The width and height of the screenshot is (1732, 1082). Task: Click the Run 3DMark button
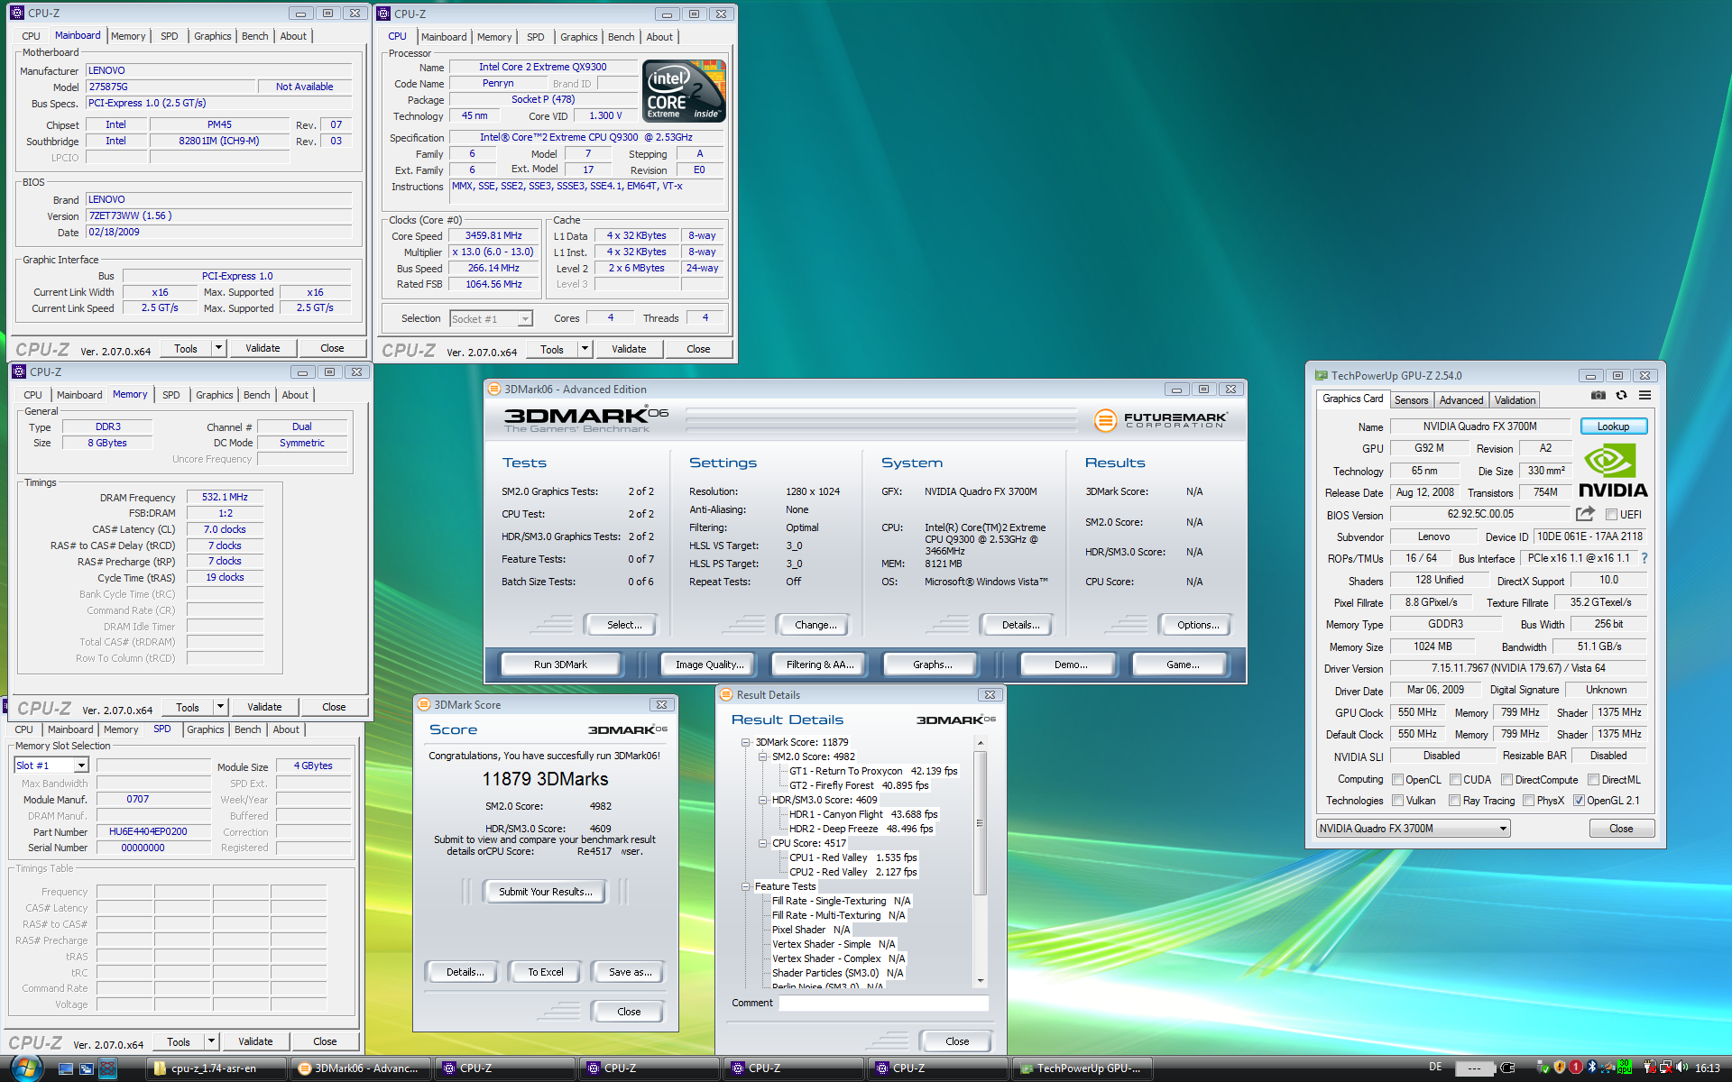click(560, 665)
